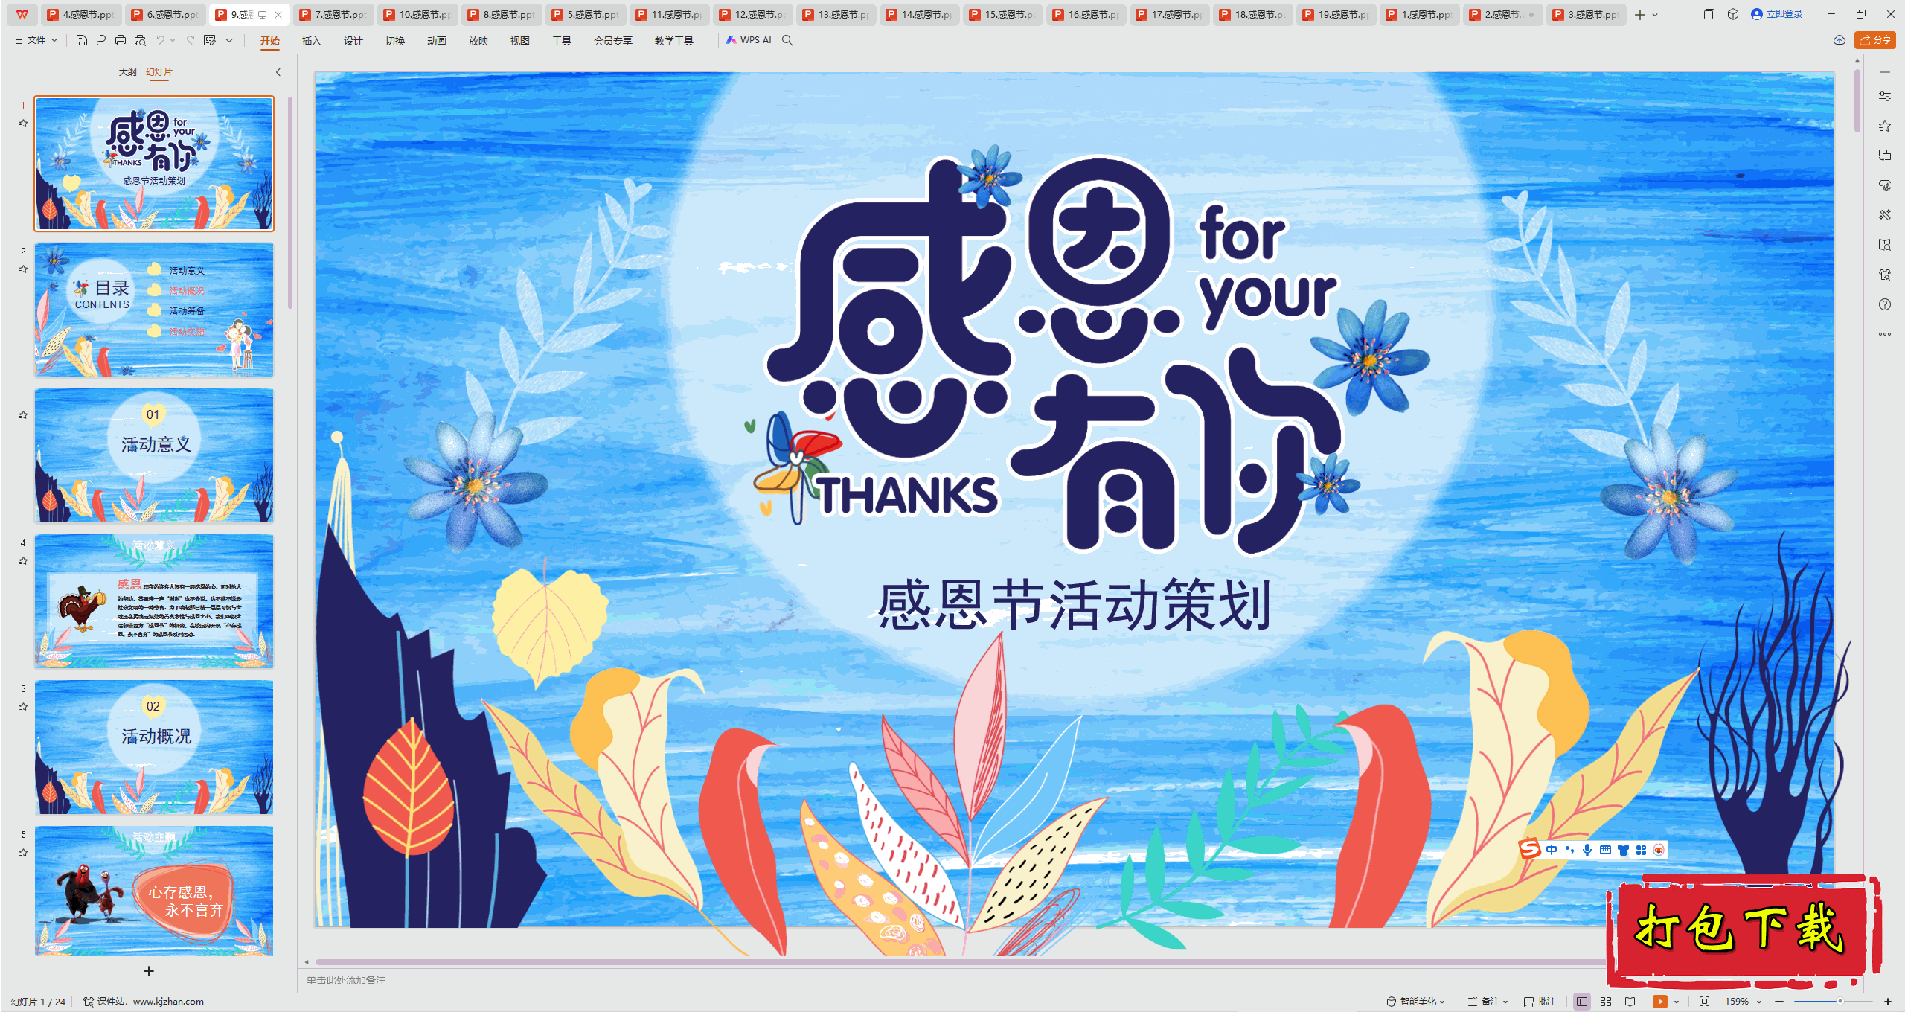Close the active 9.感恩节 tab

click(278, 14)
